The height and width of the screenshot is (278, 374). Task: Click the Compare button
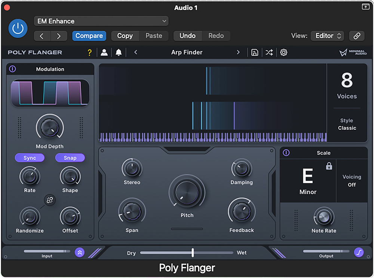pos(89,36)
